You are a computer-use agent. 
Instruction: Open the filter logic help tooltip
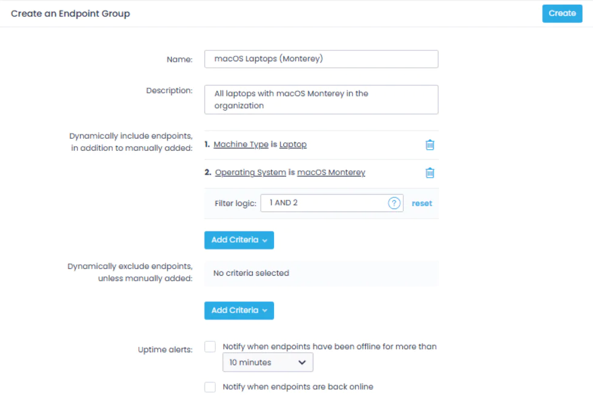(x=394, y=203)
